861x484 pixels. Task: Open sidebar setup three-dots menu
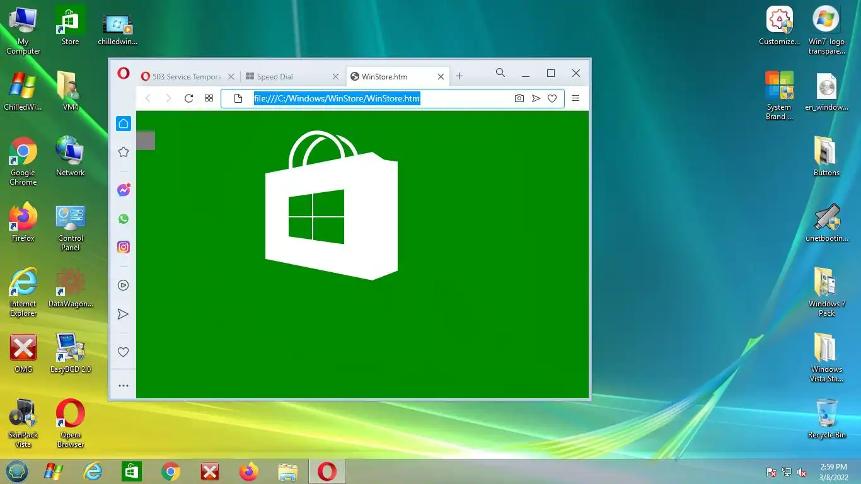click(x=124, y=386)
